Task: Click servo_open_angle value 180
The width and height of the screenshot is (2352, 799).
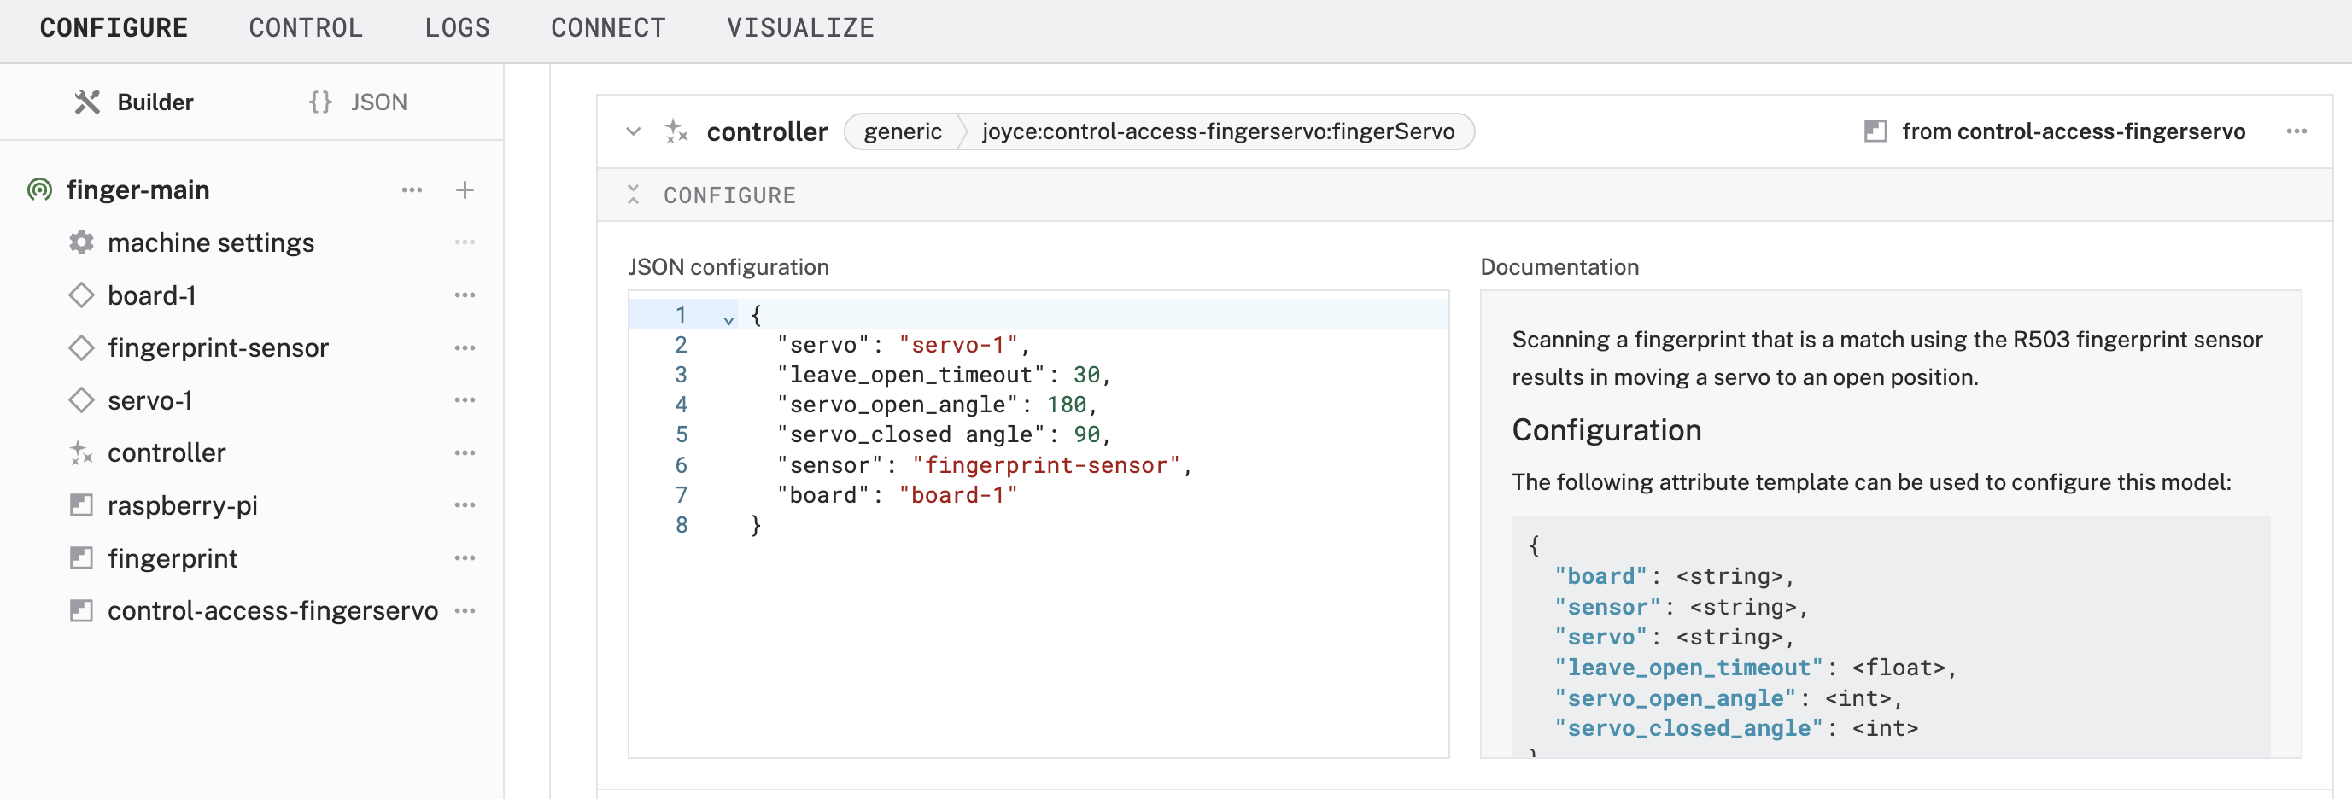Action: tap(1066, 405)
